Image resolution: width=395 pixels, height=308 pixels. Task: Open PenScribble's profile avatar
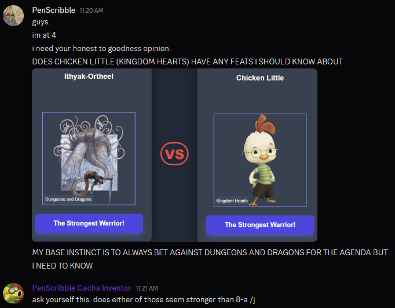13,16
